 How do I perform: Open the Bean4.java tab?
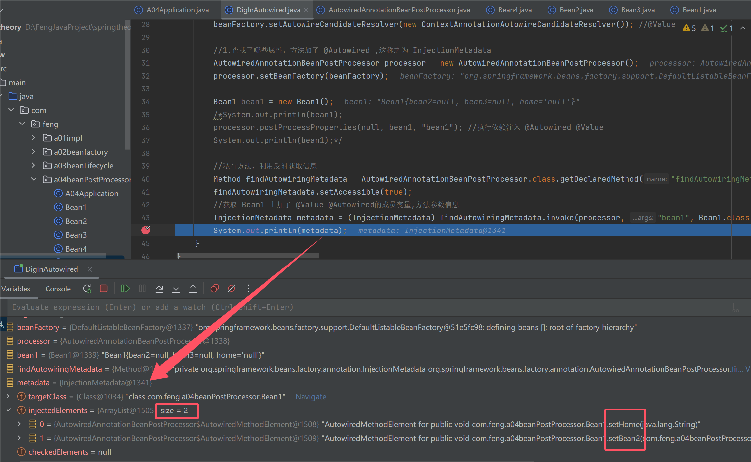pos(509,10)
